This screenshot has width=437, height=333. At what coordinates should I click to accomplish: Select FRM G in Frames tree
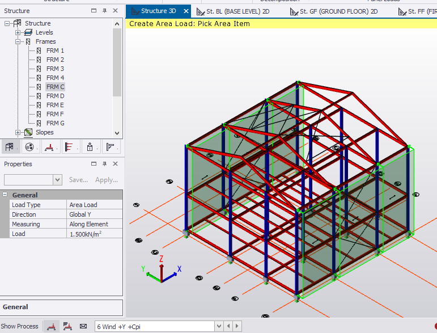click(55, 123)
